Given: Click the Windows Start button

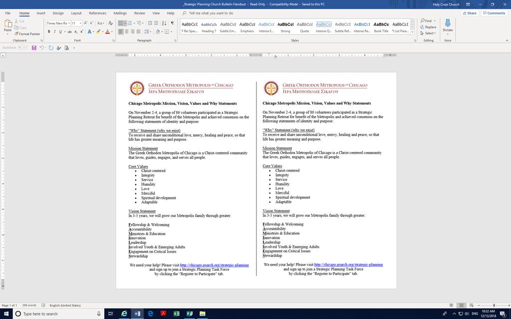Looking at the screenshot, I should pos(6,314).
